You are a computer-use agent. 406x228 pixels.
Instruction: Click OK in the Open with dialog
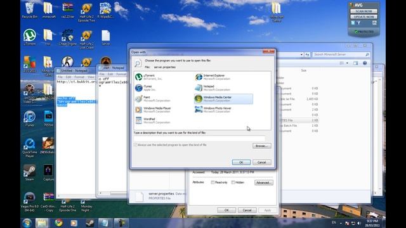[x=241, y=162]
